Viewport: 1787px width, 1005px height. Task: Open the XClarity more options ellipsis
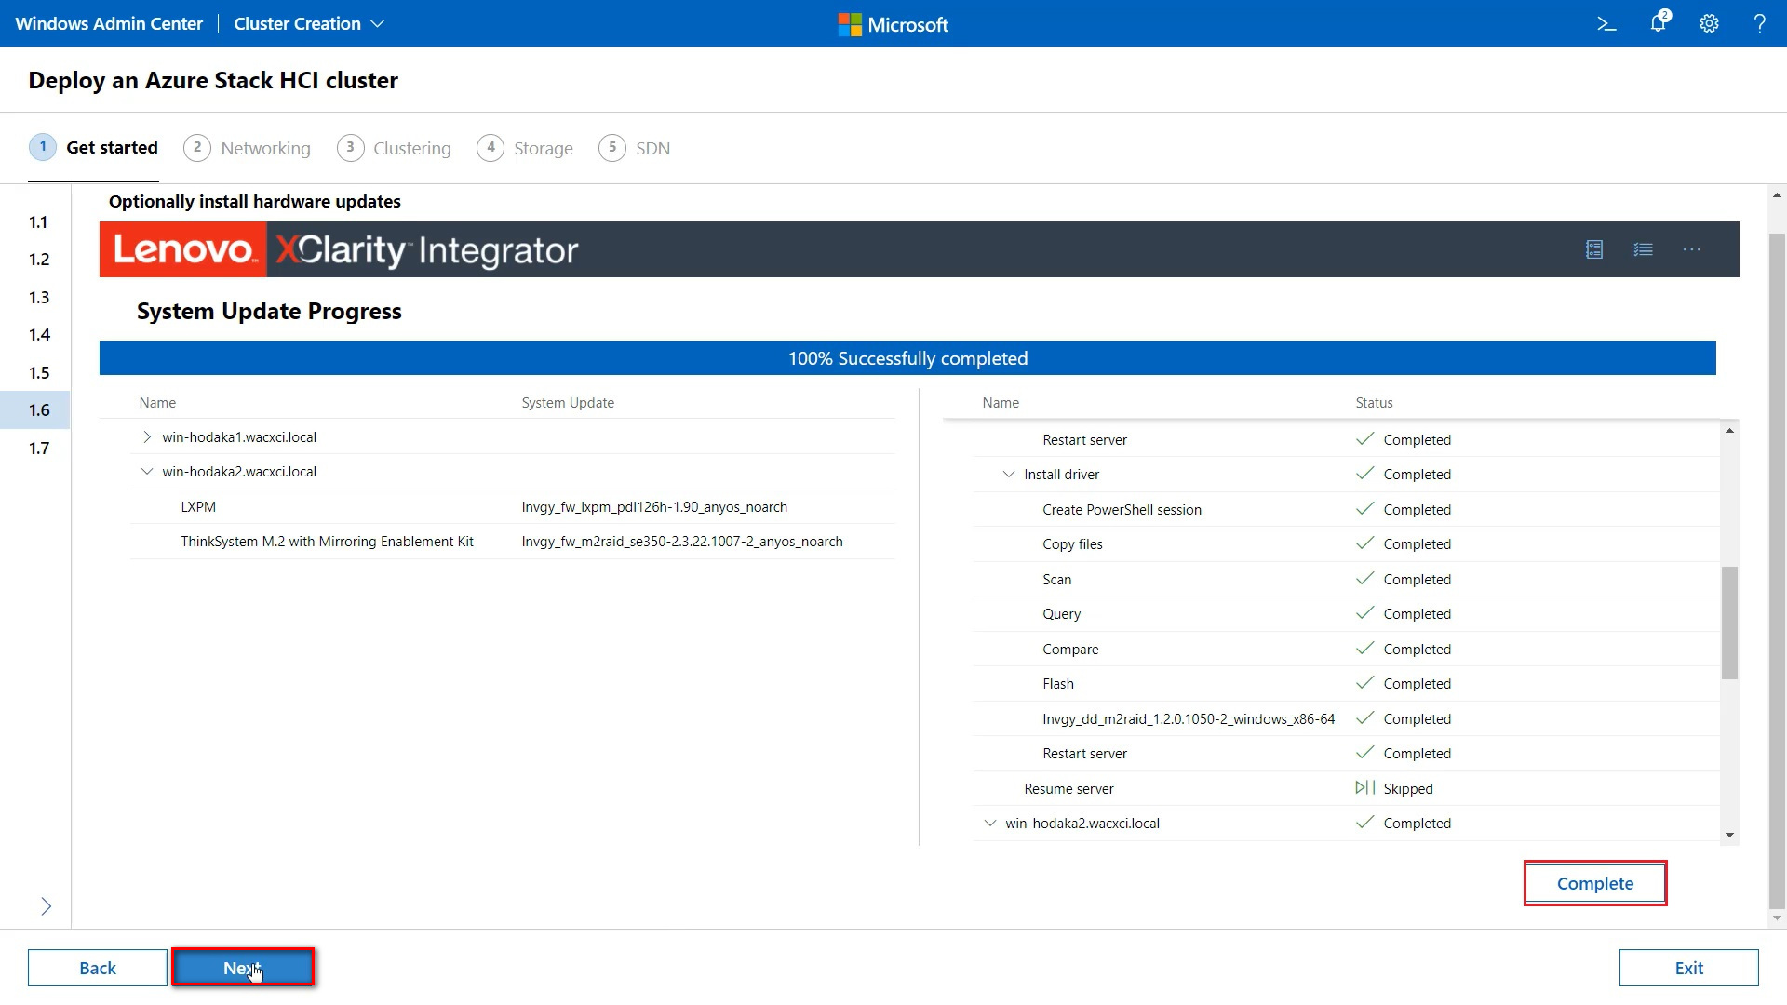[1692, 249]
